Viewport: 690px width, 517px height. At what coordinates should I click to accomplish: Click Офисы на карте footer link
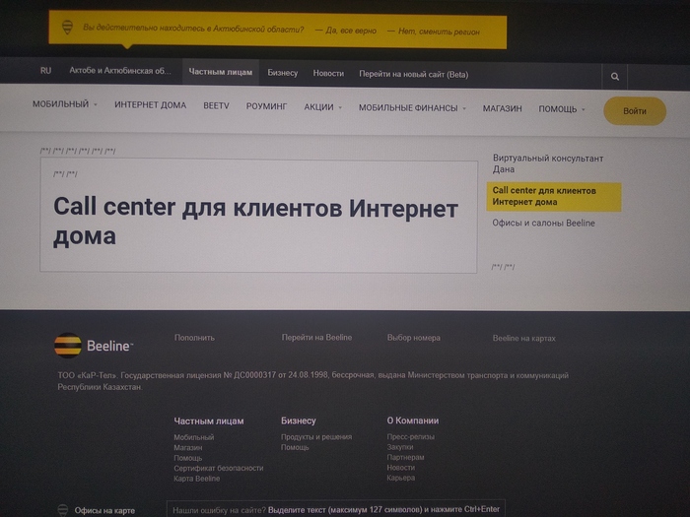(104, 510)
